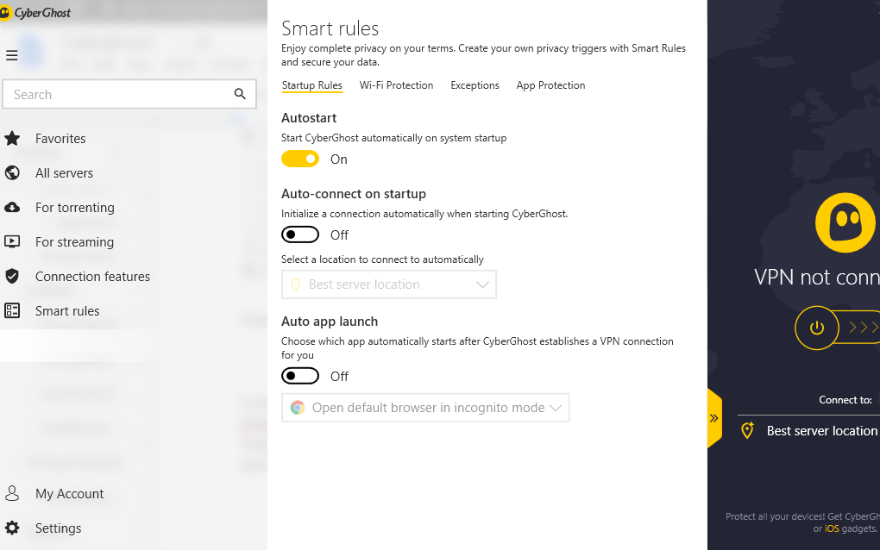Enable Auto-connect on startup toggle
The image size is (880, 550).
pos(300,234)
